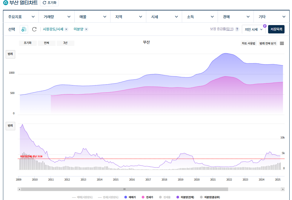Screen dimensions: 292x200
Task: Open the 시세 dropdown menu
Action: 164,17
